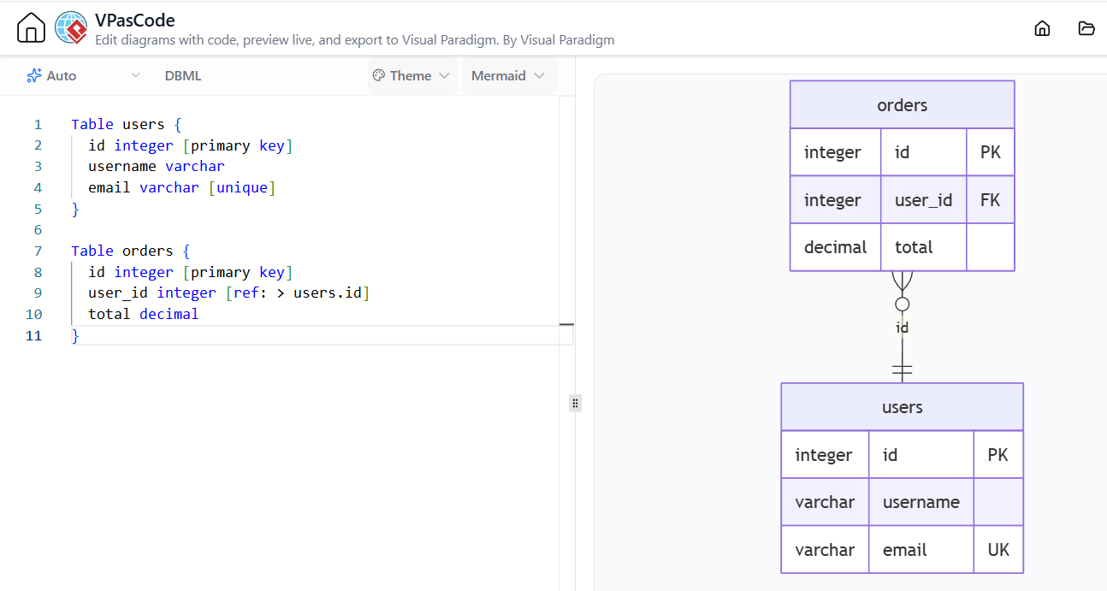Open the Auto dropdown chevron
The width and height of the screenshot is (1107, 591).
coord(135,75)
